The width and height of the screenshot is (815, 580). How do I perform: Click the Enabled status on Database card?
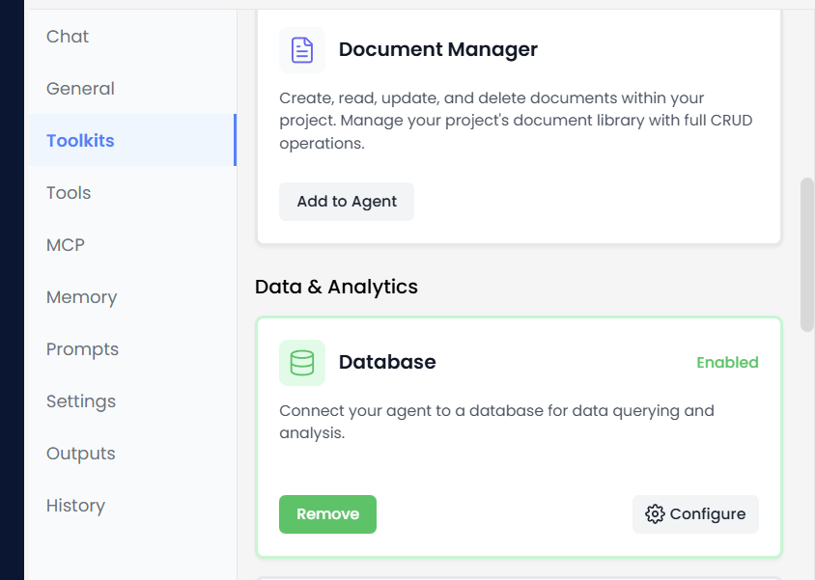tap(727, 362)
